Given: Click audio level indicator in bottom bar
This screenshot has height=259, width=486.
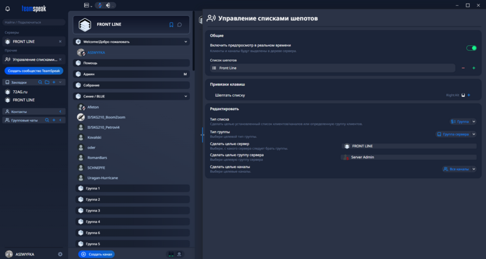Looking at the screenshot, I should point(171,254).
